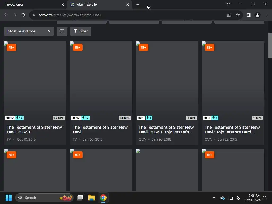Open Chrome side panel icon
Image resolution: width=272 pixels, height=204 pixels.
[x=249, y=15]
